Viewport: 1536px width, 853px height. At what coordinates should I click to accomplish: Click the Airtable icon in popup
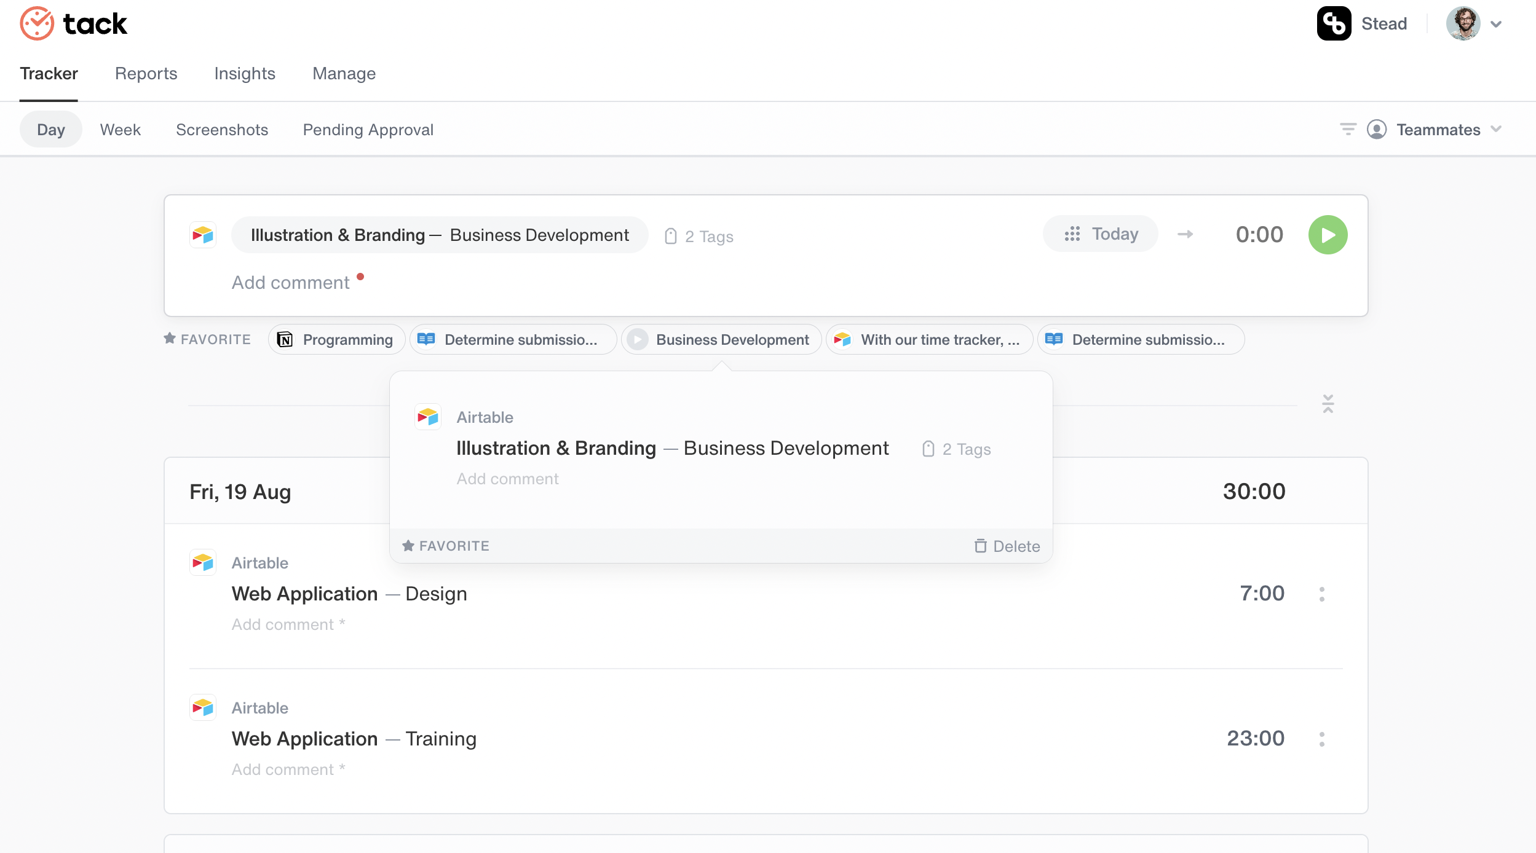pyautogui.click(x=427, y=417)
